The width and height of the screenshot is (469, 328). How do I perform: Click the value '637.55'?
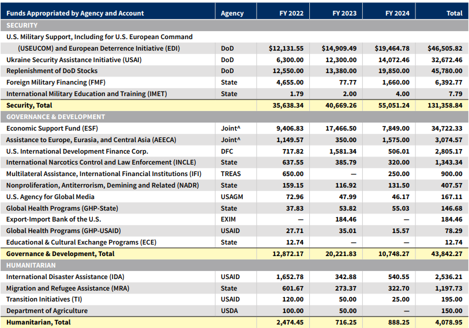[293, 162]
